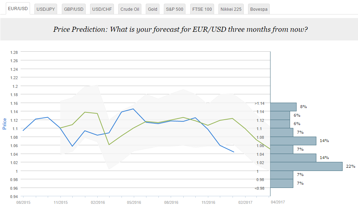Image resolution: width=358 pixels, height=206 pixels.
Task: Select the 8% bar above 1.14
Action: click(283, 107)
